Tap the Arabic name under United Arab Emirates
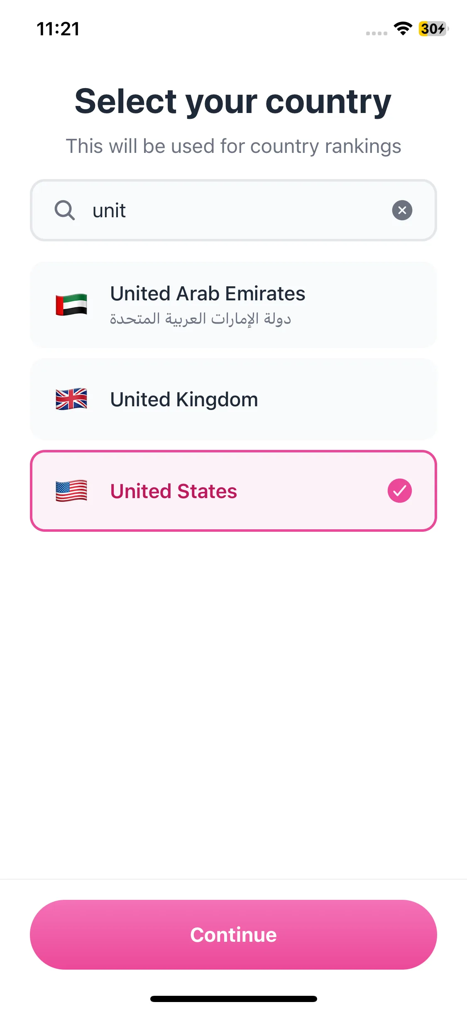Screen dimensions: 467x1012 pyautogui.click(x=200, y=319)
